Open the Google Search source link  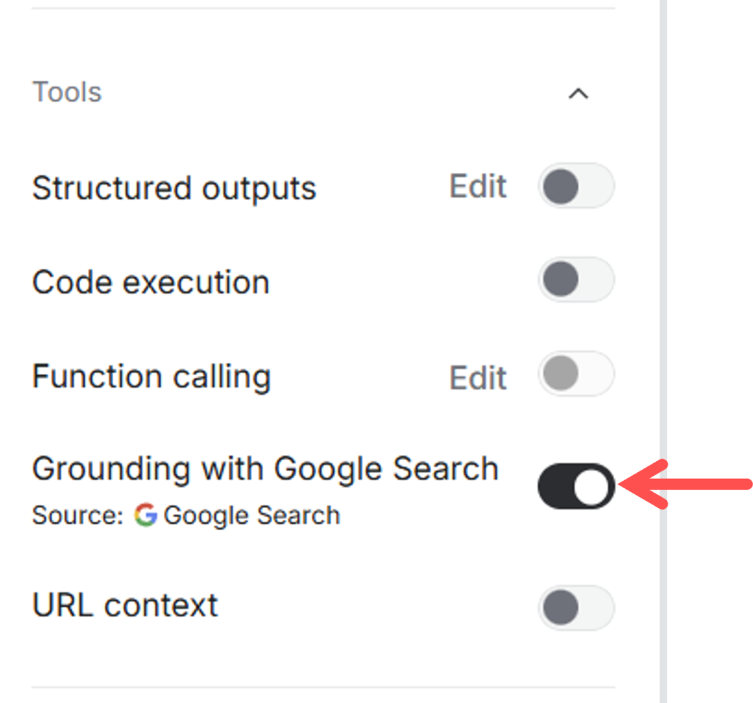pos(251,515)
